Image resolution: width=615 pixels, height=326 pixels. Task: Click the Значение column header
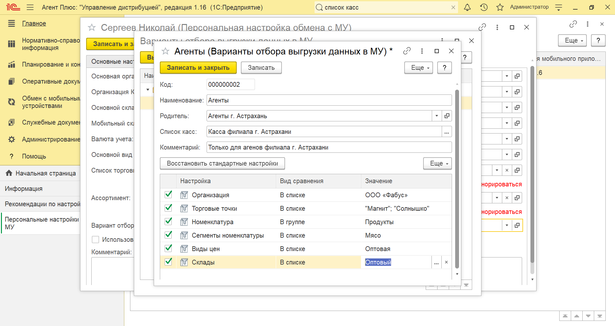[406, 181]
